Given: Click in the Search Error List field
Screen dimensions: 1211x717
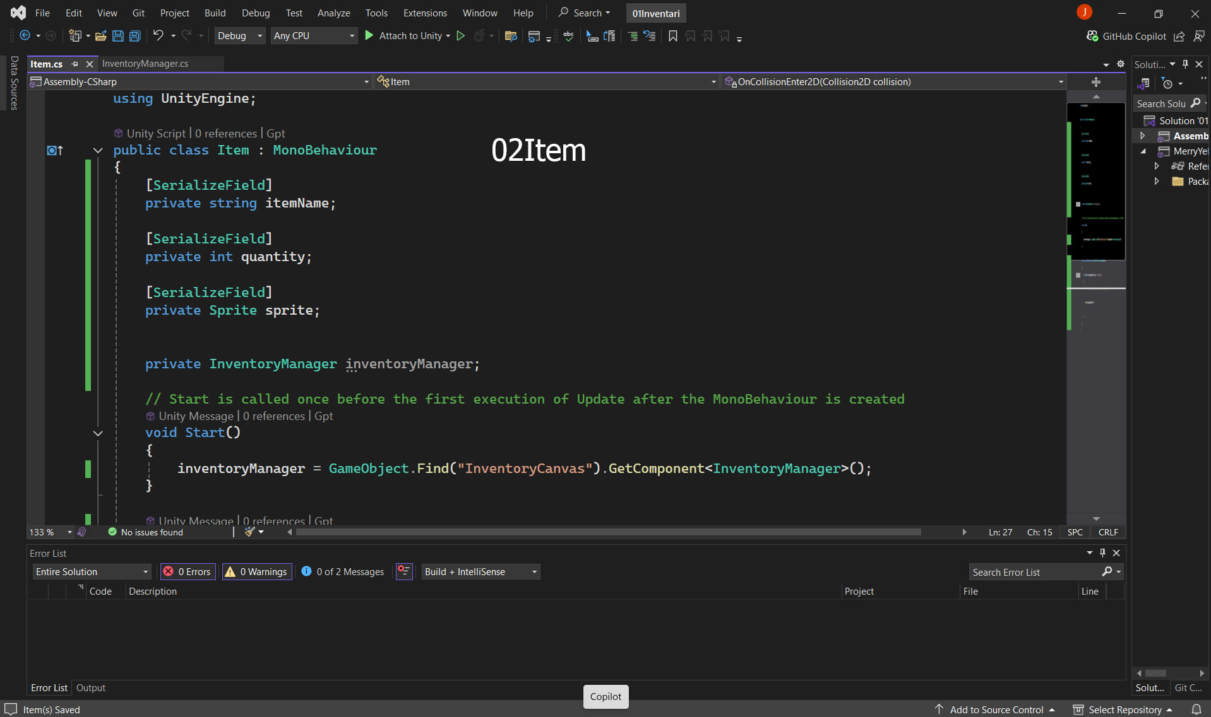Looking at the screenshot, I should 1034,572.
